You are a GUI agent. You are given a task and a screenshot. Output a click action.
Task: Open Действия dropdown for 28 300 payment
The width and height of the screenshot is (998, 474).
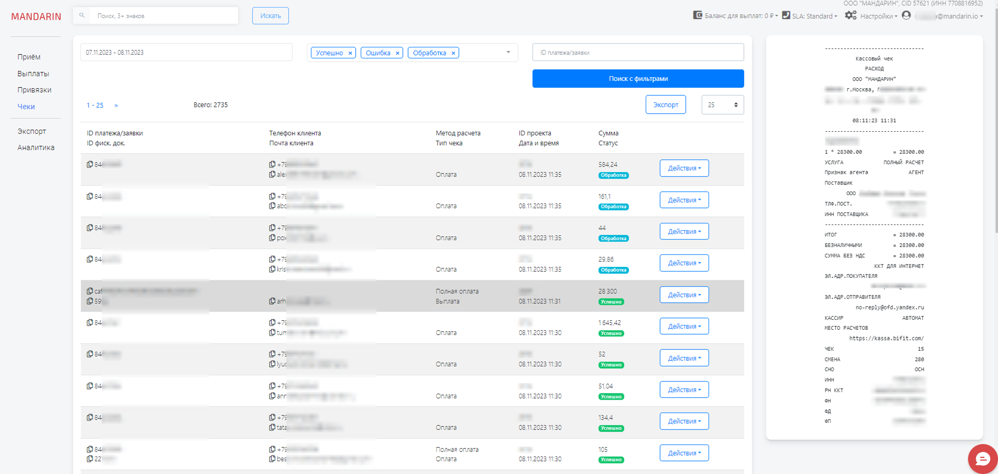(684, 295)
